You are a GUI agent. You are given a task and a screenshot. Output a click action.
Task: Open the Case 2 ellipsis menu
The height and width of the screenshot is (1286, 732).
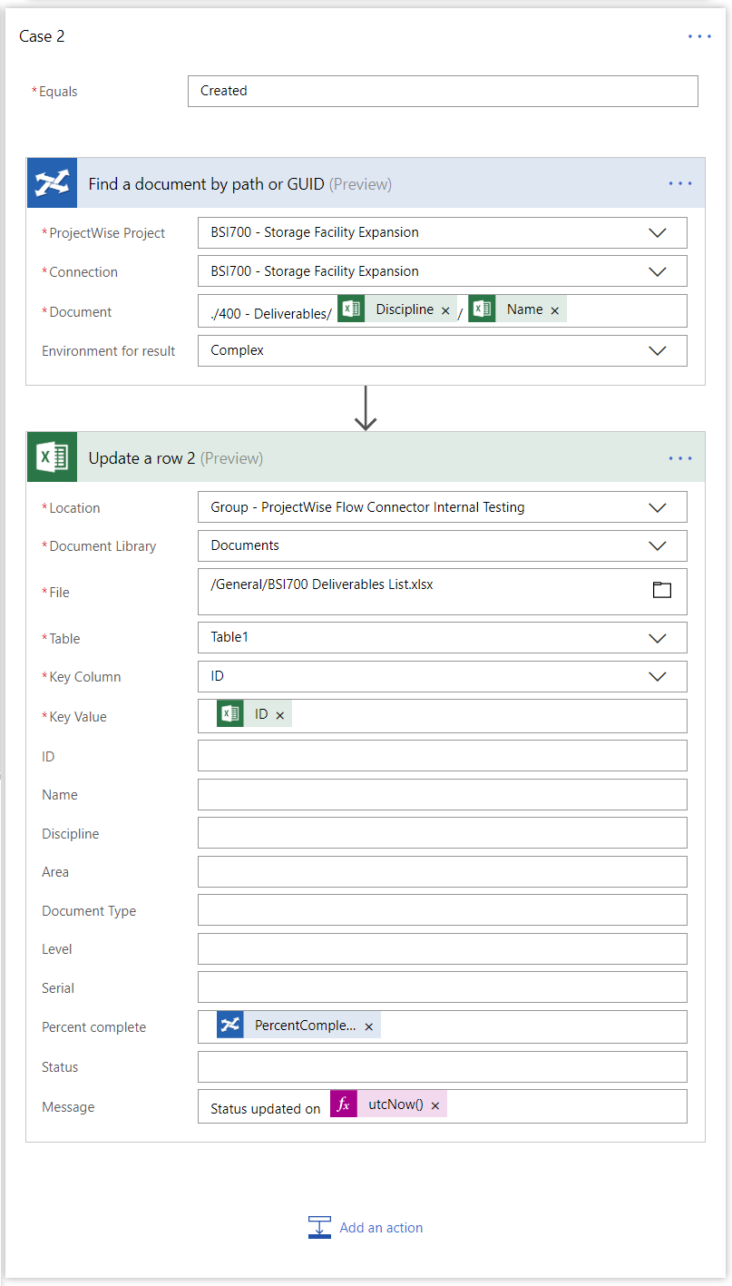699,36
